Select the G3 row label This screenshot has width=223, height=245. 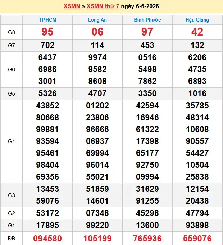(x=12, y=195)
